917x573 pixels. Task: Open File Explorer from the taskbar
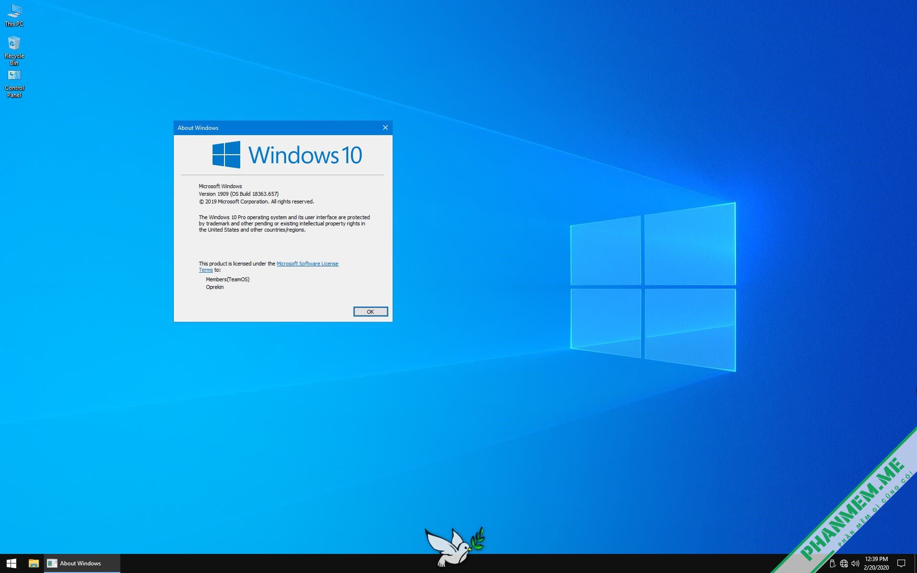pos(33,563)
